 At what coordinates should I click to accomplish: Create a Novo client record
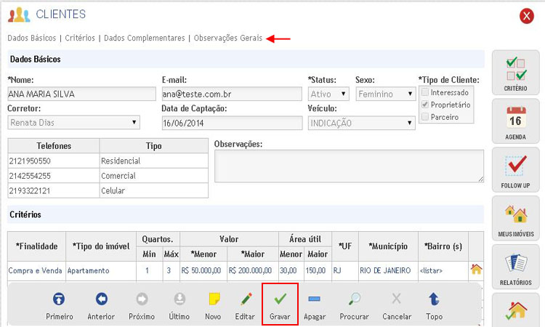[x=214, y=299]
